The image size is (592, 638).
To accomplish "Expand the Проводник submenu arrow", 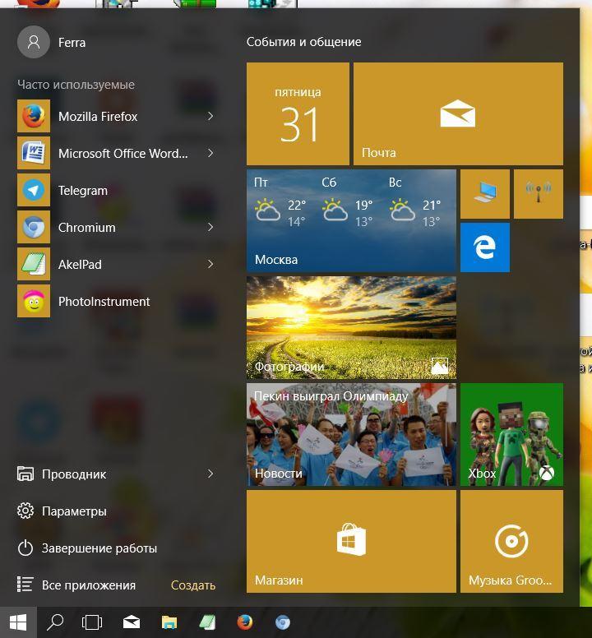I will [x=210, y=474].
